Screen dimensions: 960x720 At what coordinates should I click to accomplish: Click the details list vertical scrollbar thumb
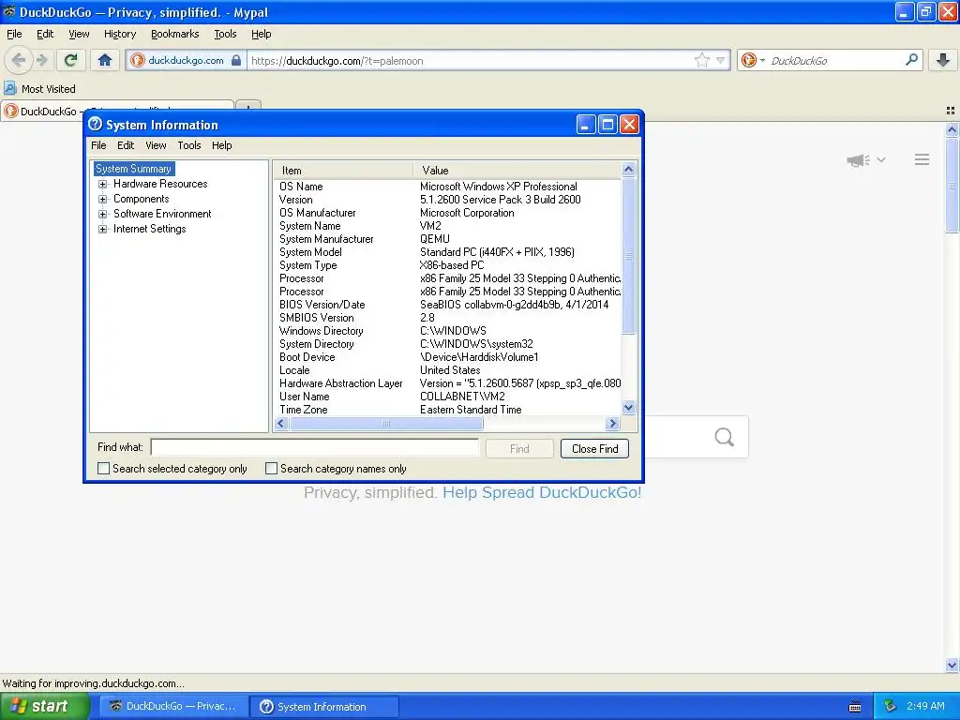pos(628,255)
